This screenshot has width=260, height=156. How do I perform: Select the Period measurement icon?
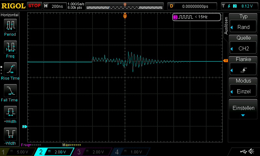10,25
